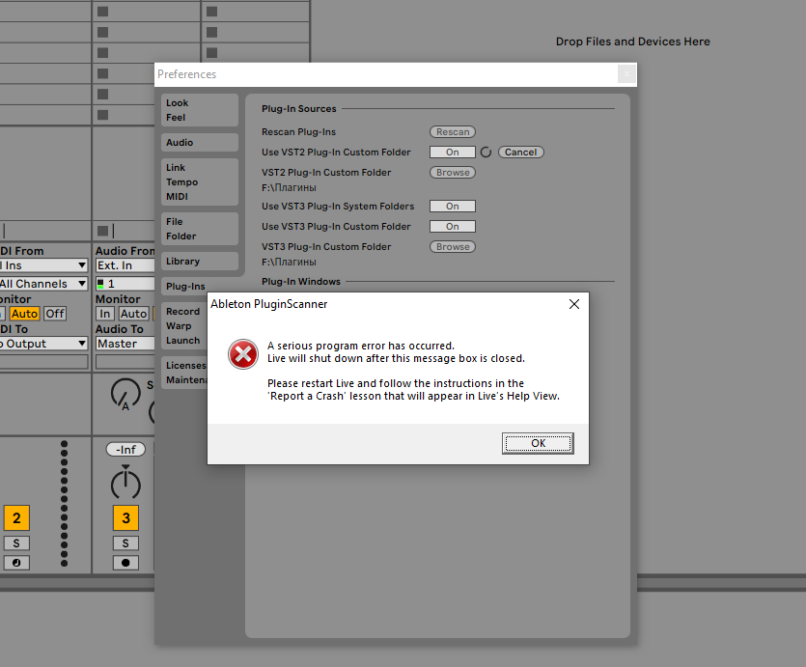
Task: Open the Look Feel preferences tab
Action: click(x=200, y=110)
